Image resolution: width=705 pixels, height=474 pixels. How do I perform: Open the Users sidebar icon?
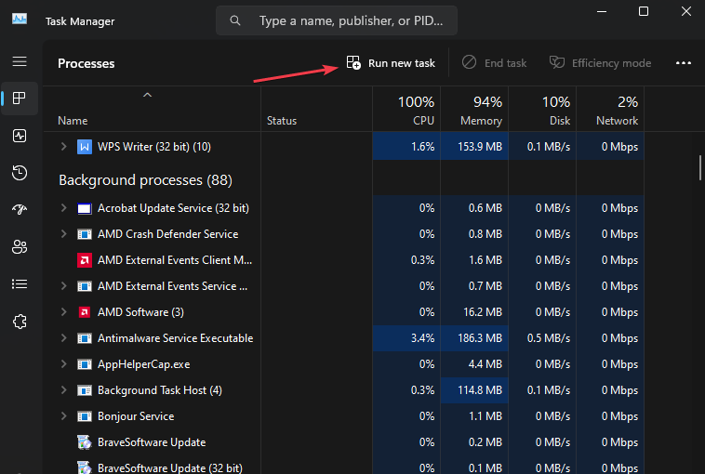coord(20,247)
